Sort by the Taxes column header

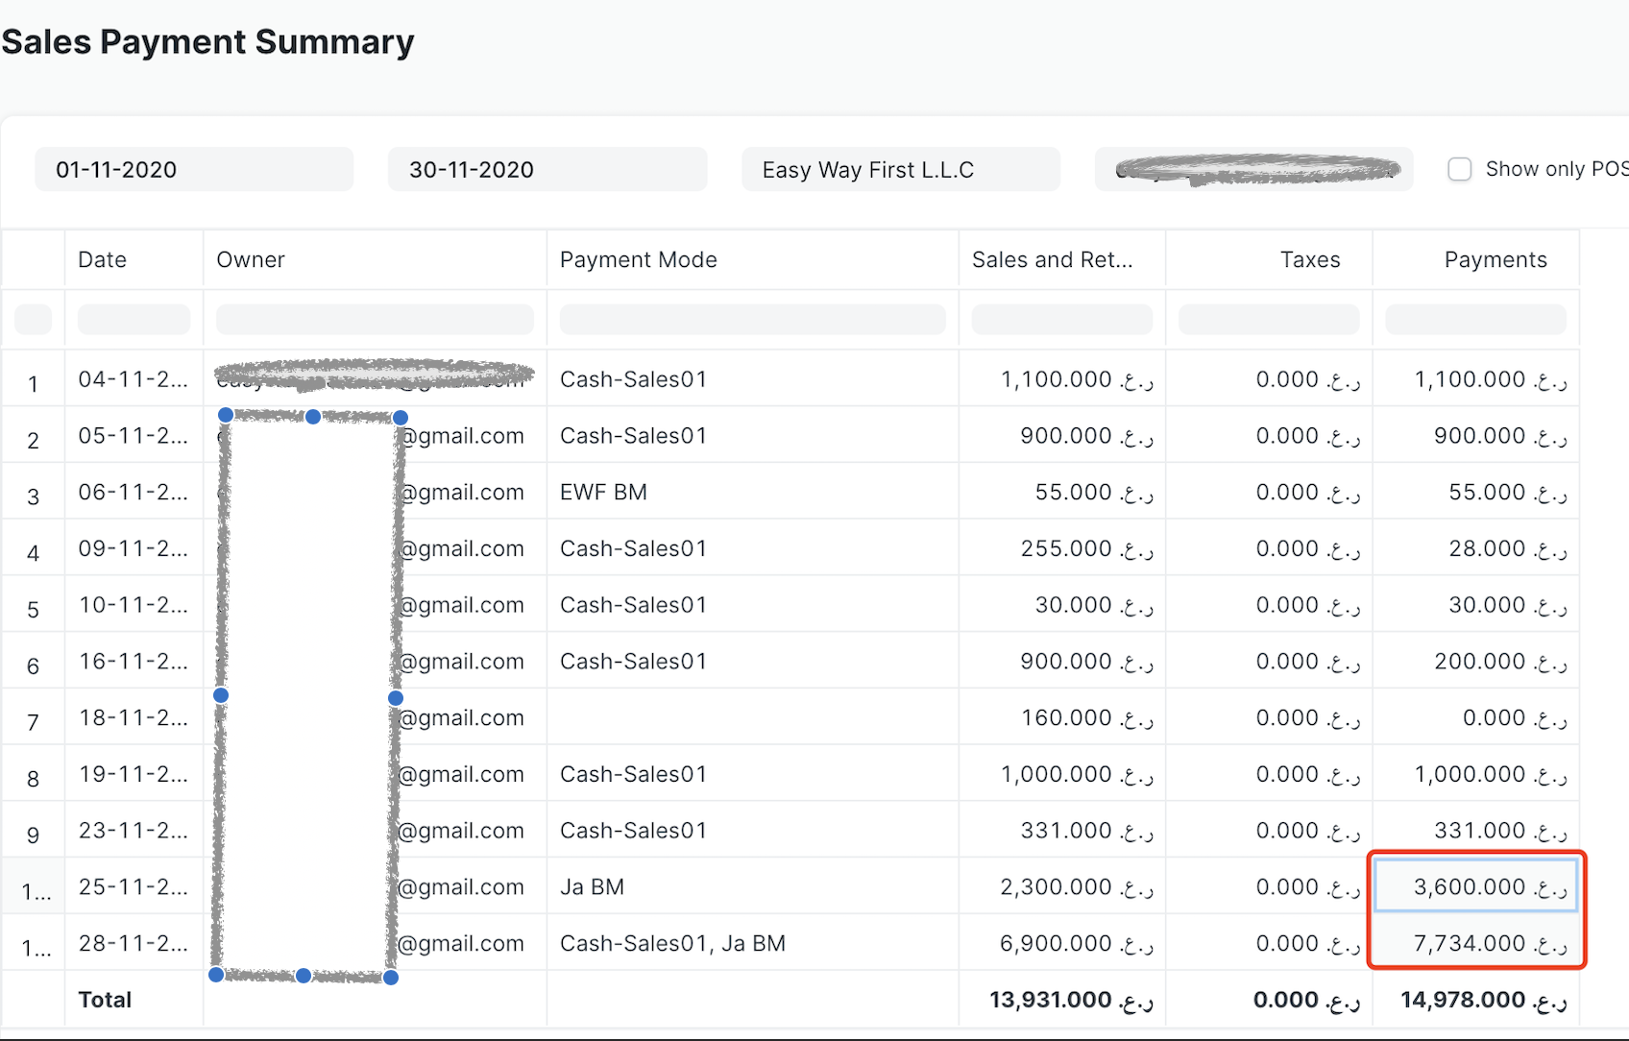click(1309, 259)
